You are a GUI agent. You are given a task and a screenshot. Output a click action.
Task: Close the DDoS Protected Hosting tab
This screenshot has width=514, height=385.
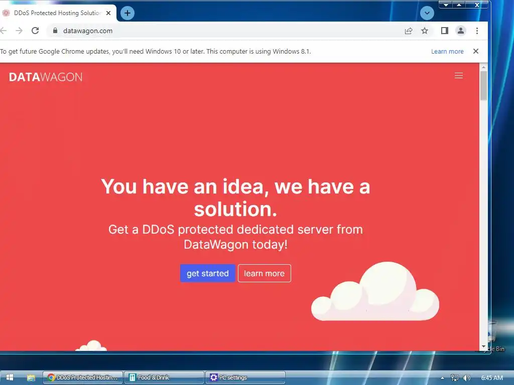pyautogui.click(x=108, y=13)
